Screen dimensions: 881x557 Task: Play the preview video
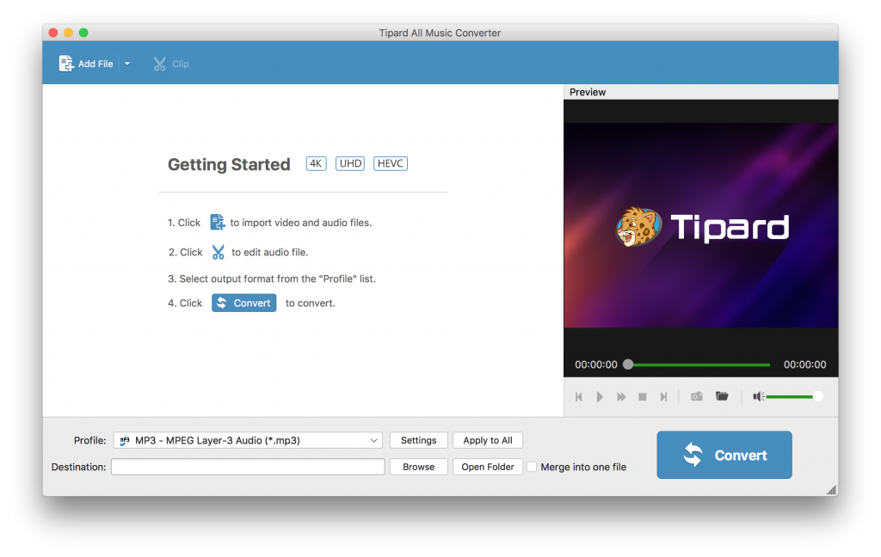599,396
